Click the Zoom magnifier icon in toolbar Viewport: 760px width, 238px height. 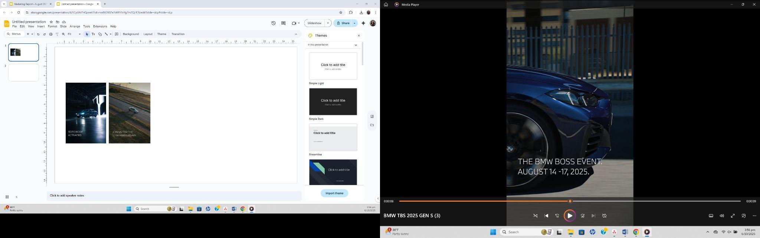63,34
